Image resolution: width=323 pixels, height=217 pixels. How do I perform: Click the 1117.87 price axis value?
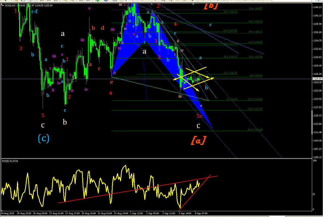pos(317,107)
